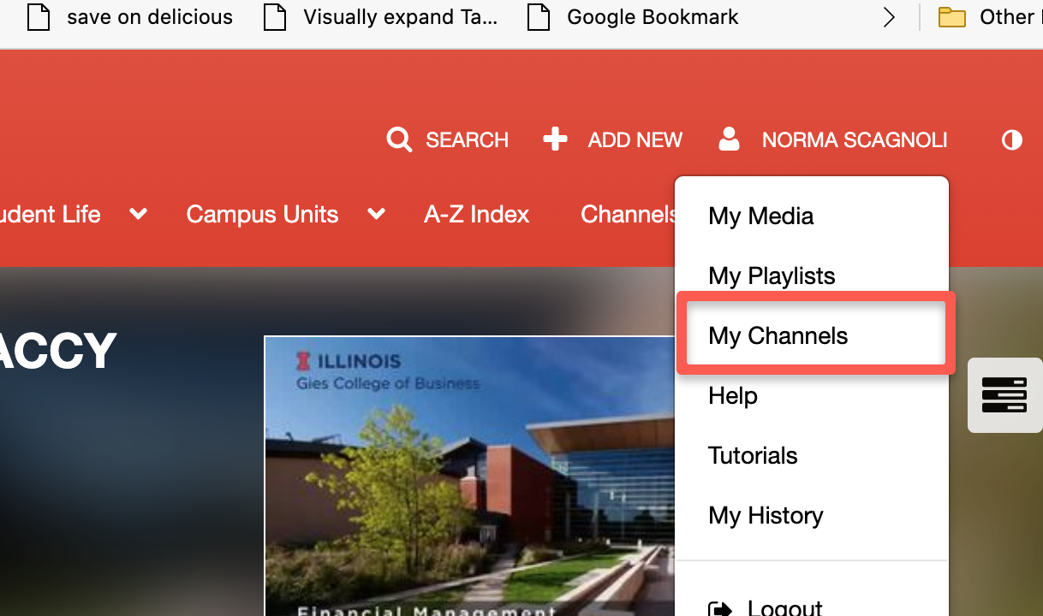
Task: Click the plus icon beside Add New
Action: click(555, 139)
